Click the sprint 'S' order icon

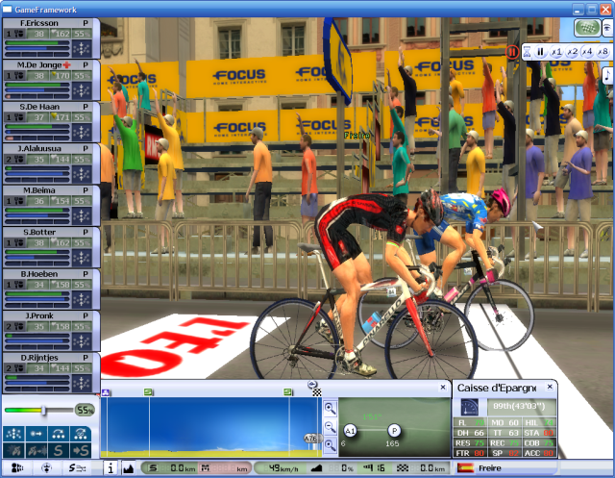pos(60,449)
